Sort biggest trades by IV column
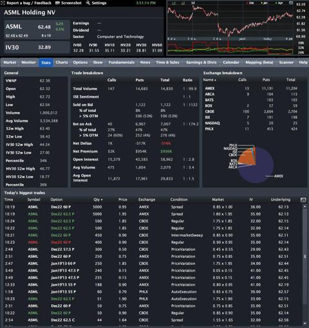Viewport: 309px width, 328px height. (251, 199)
